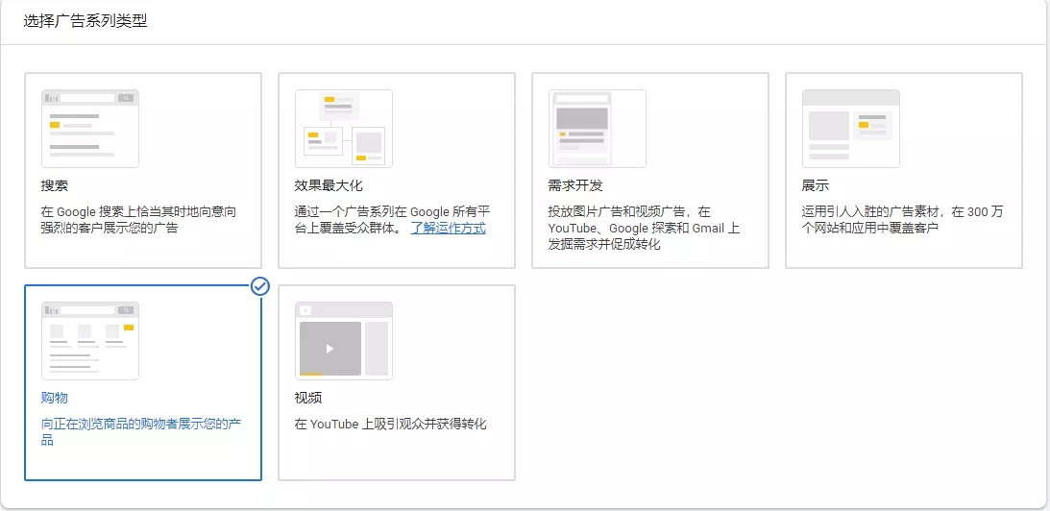The height and width of the screenshot is (511, 1050).
Task: Select the 搜索 campaign type title
Action: [x=55, y=185]
